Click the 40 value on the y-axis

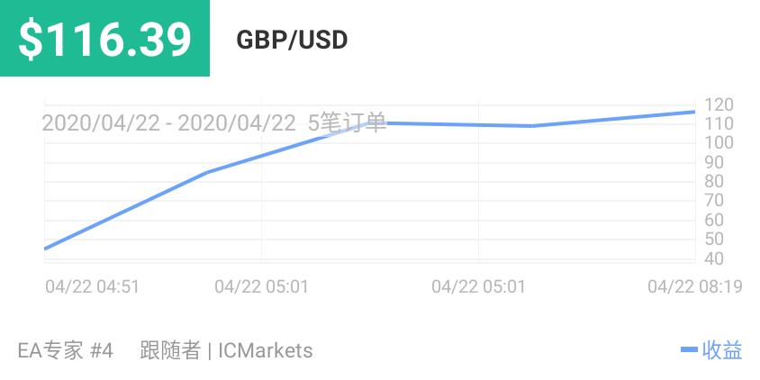click(x=714, y=259)
